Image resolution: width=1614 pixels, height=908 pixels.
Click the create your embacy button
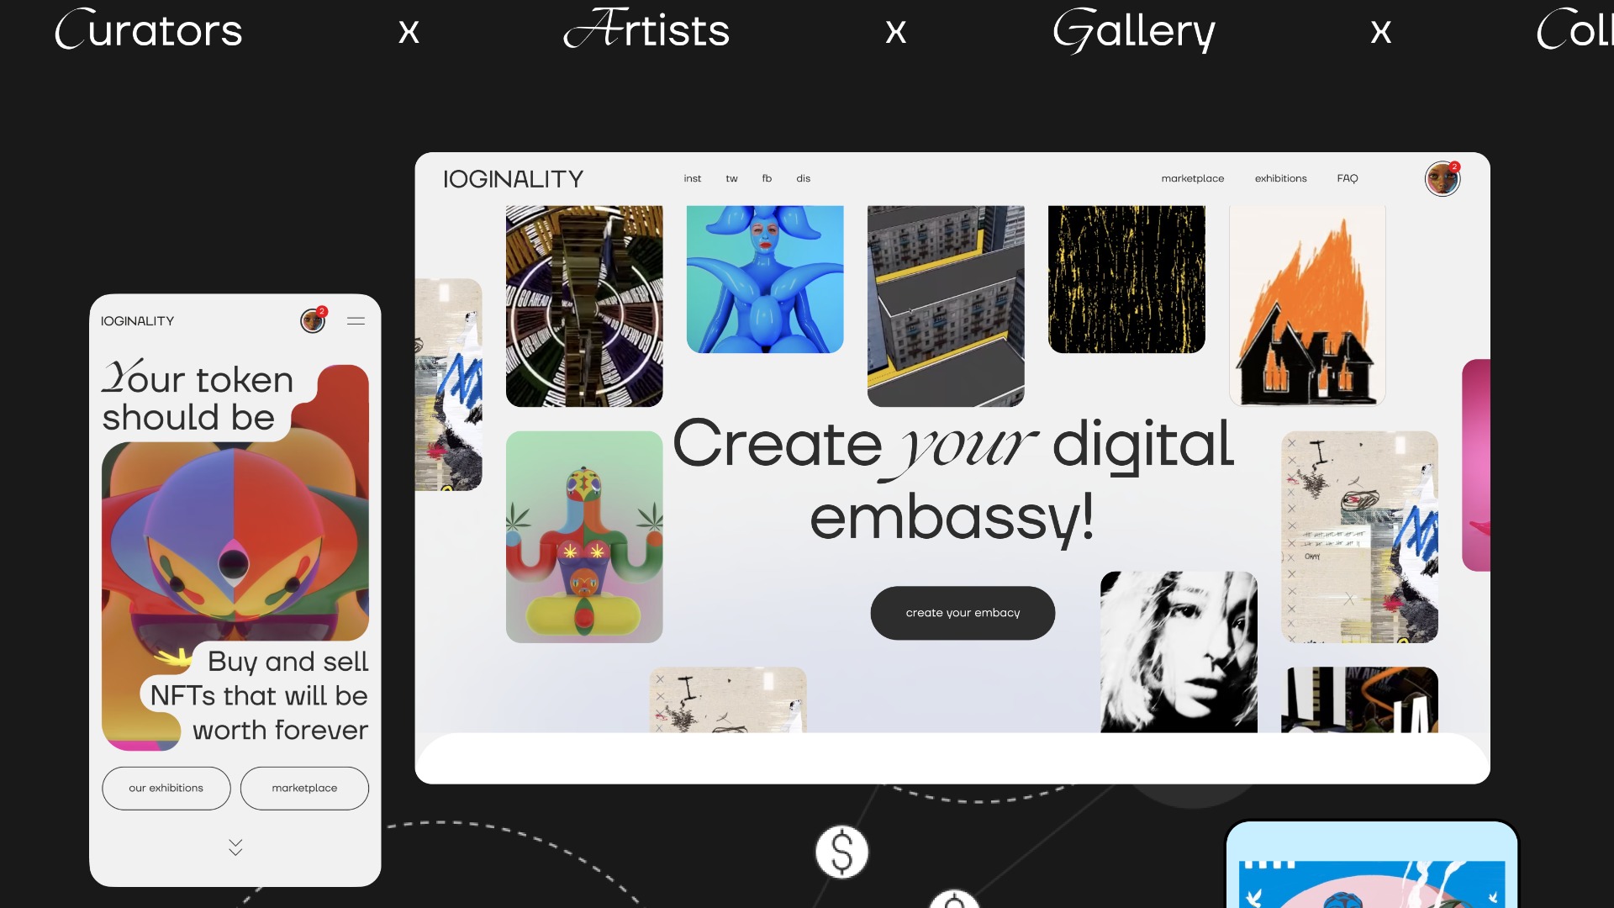click(963, 613)
